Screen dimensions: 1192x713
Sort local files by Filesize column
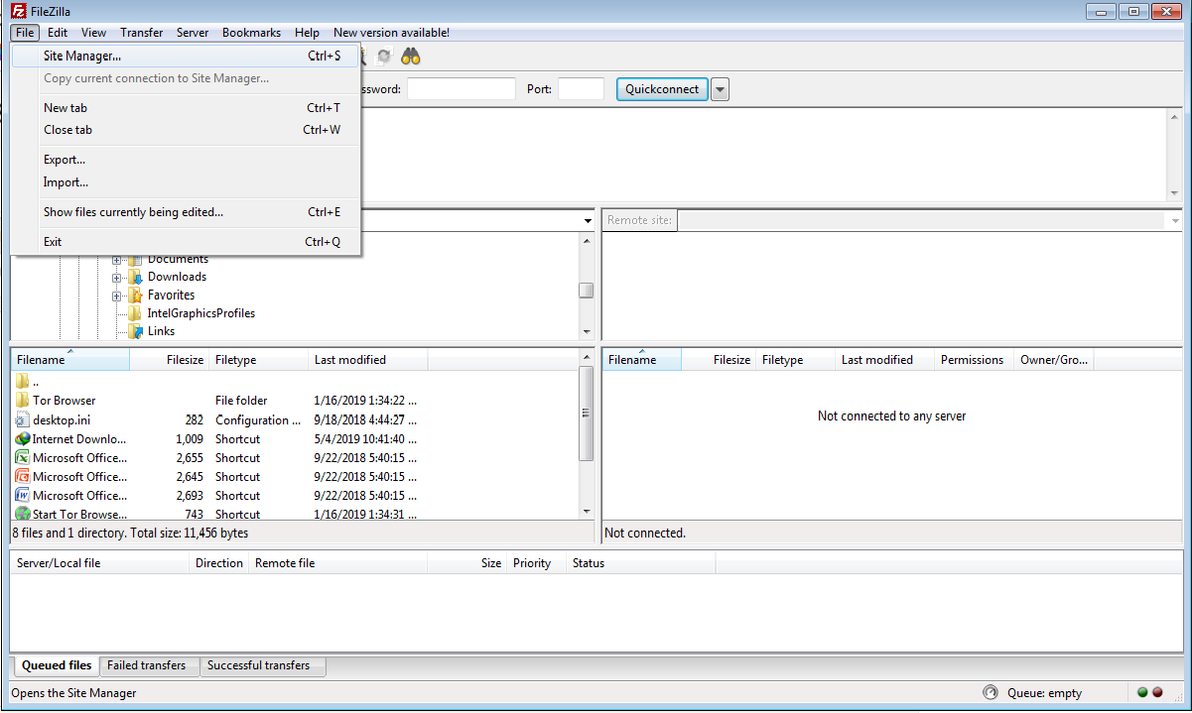click(170, 360)
